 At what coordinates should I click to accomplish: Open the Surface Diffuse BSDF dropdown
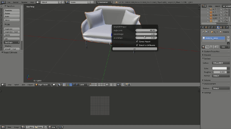click(221, 63)
